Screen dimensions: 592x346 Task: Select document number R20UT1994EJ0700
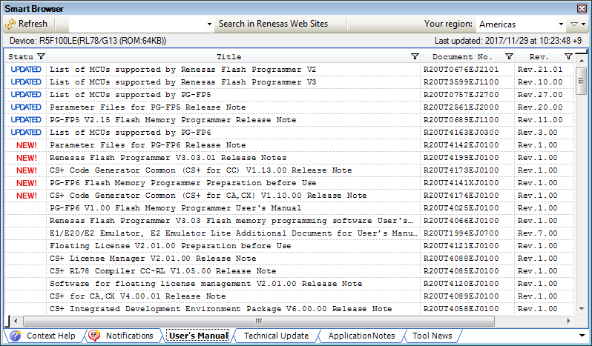click(461, 233)
